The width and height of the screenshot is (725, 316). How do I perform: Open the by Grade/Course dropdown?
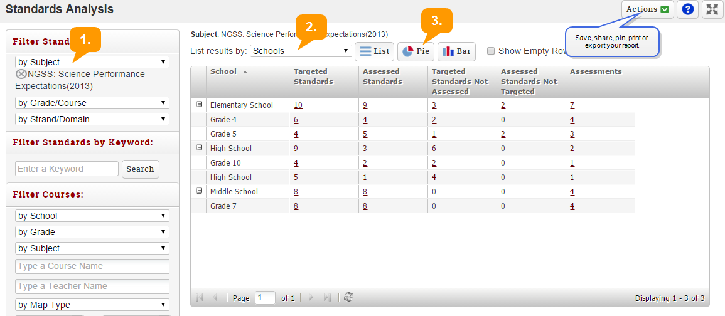pyautogui.click(x=92, y=103)
